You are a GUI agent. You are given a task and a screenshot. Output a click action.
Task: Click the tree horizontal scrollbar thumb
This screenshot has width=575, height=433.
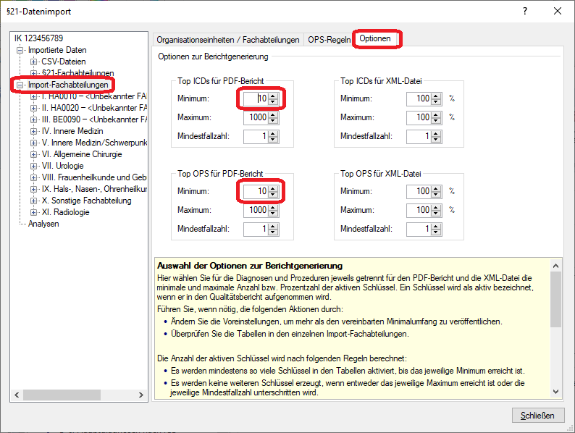point(62,395)
